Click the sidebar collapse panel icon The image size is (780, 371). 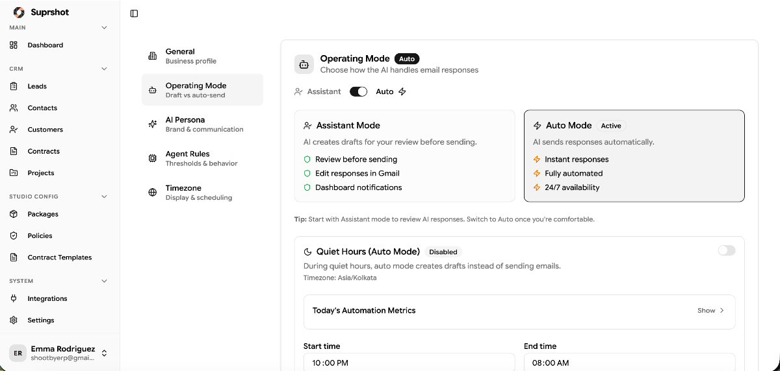tap(134, 14)
